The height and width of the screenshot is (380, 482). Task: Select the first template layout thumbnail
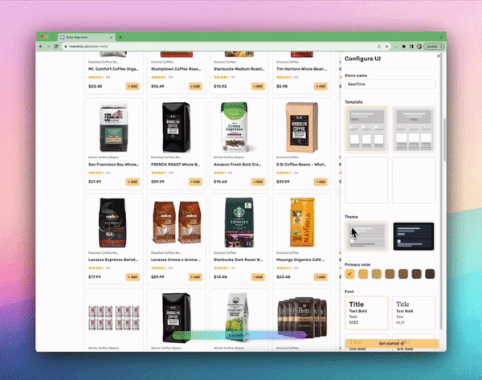click(366, 129)
